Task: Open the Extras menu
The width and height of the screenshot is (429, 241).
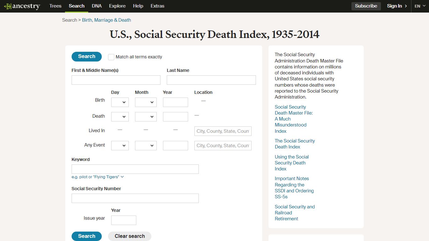Action: point(157,6)
